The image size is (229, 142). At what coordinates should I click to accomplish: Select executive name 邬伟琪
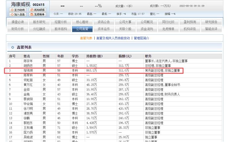28,71
